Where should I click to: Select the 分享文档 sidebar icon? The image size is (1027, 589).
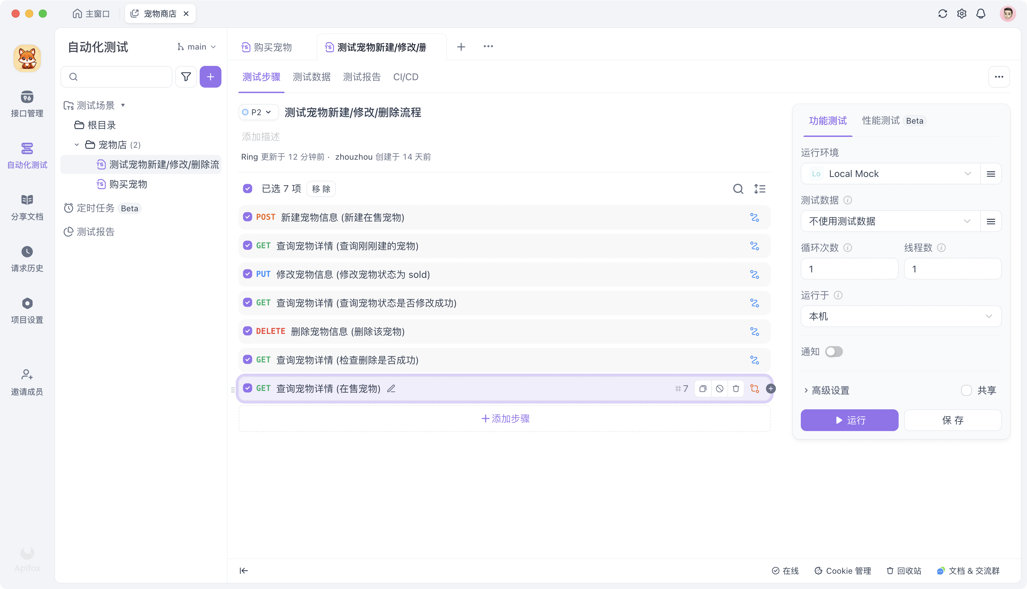(x=27, y=206)
